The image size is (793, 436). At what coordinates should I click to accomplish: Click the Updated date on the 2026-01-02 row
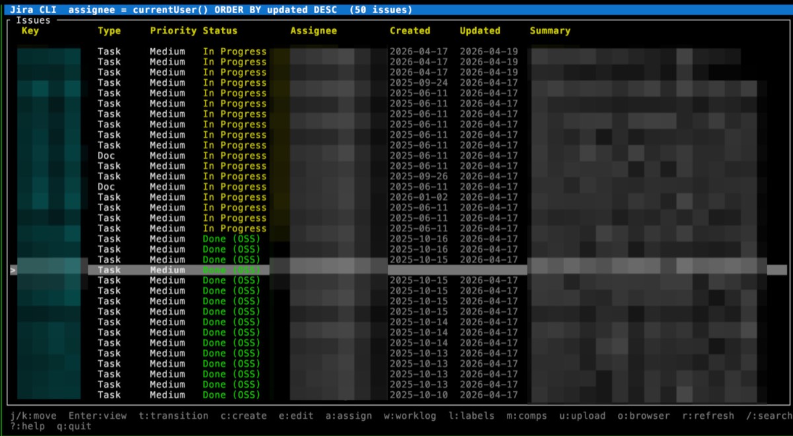tap(489, 197)
